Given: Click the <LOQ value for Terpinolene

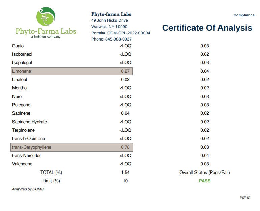Looking at the screenshot, I should pos(125,130).
